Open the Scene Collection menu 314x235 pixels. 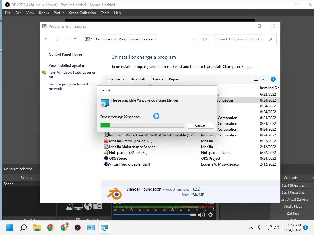pyautogui.click(x=82, y=13)
